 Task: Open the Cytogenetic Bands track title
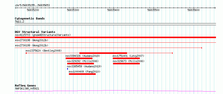30,18
